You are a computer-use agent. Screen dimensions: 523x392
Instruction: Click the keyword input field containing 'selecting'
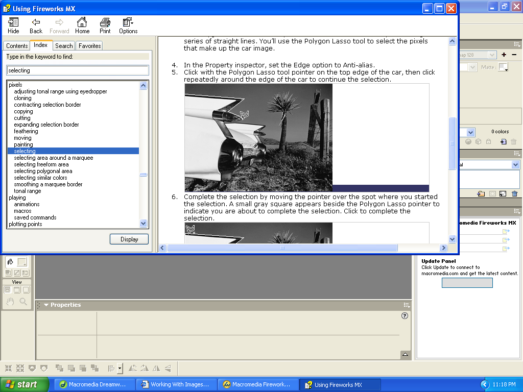[x=78, y=70]
